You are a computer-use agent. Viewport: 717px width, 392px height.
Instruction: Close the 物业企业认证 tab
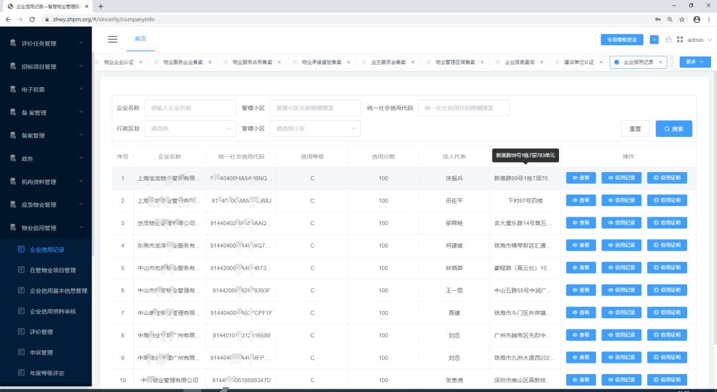(x=141, y=62)
